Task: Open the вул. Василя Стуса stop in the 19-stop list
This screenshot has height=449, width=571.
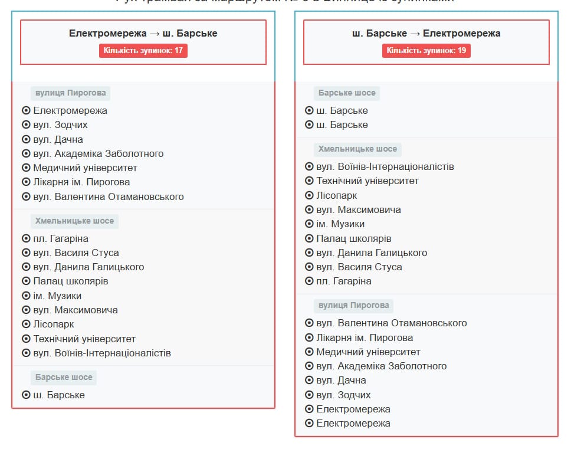Action: [359, 267]
